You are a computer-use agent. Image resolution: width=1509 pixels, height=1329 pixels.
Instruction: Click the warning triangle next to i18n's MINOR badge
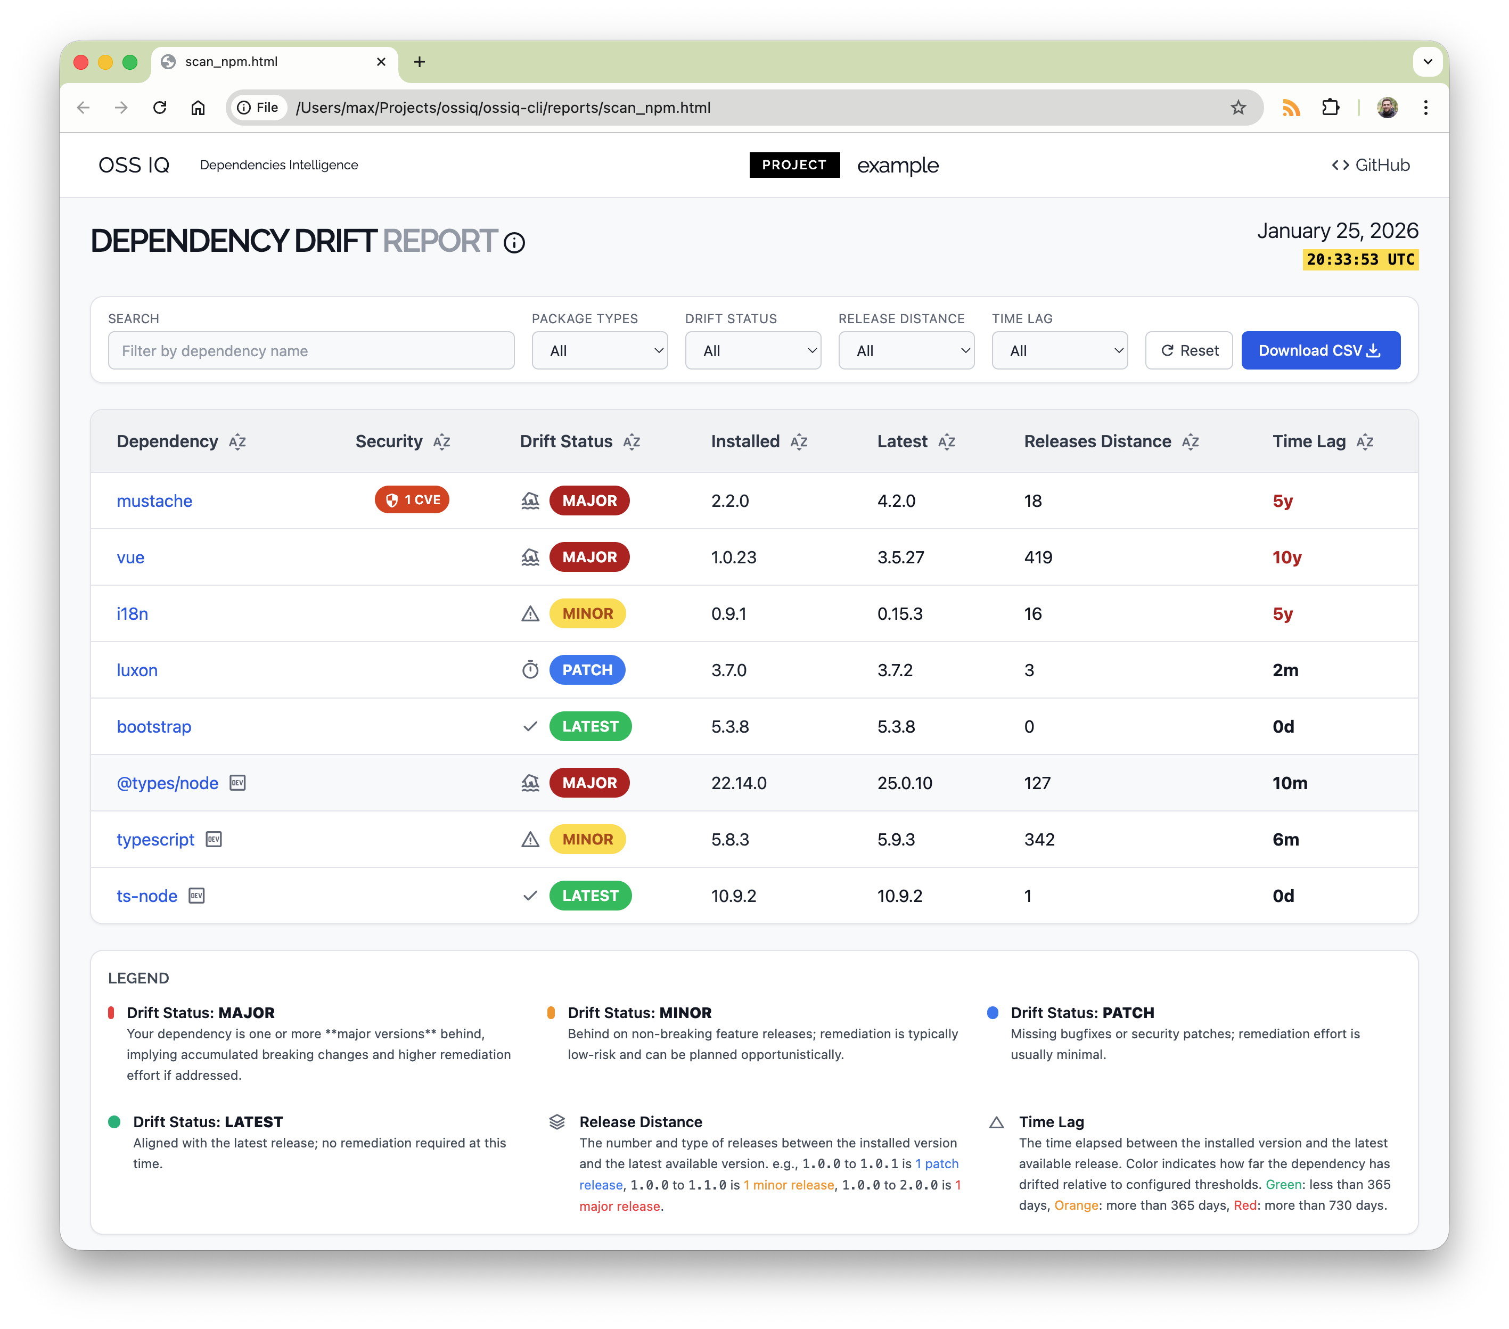point(530,613)
